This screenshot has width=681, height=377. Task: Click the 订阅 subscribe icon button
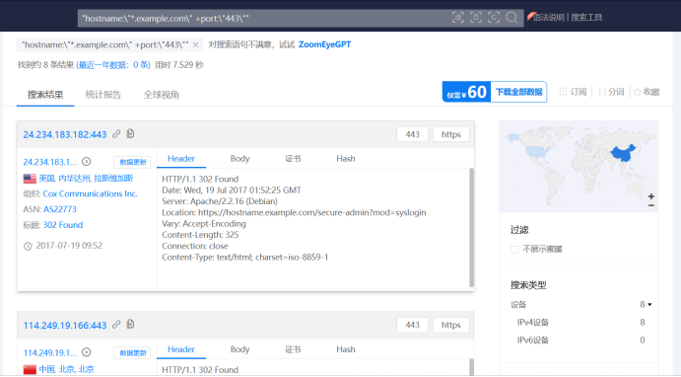pyautogui.click(x=574, y=92)
